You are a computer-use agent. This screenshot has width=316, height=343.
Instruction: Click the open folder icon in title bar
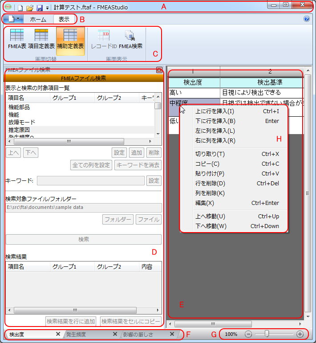point(30,8)
